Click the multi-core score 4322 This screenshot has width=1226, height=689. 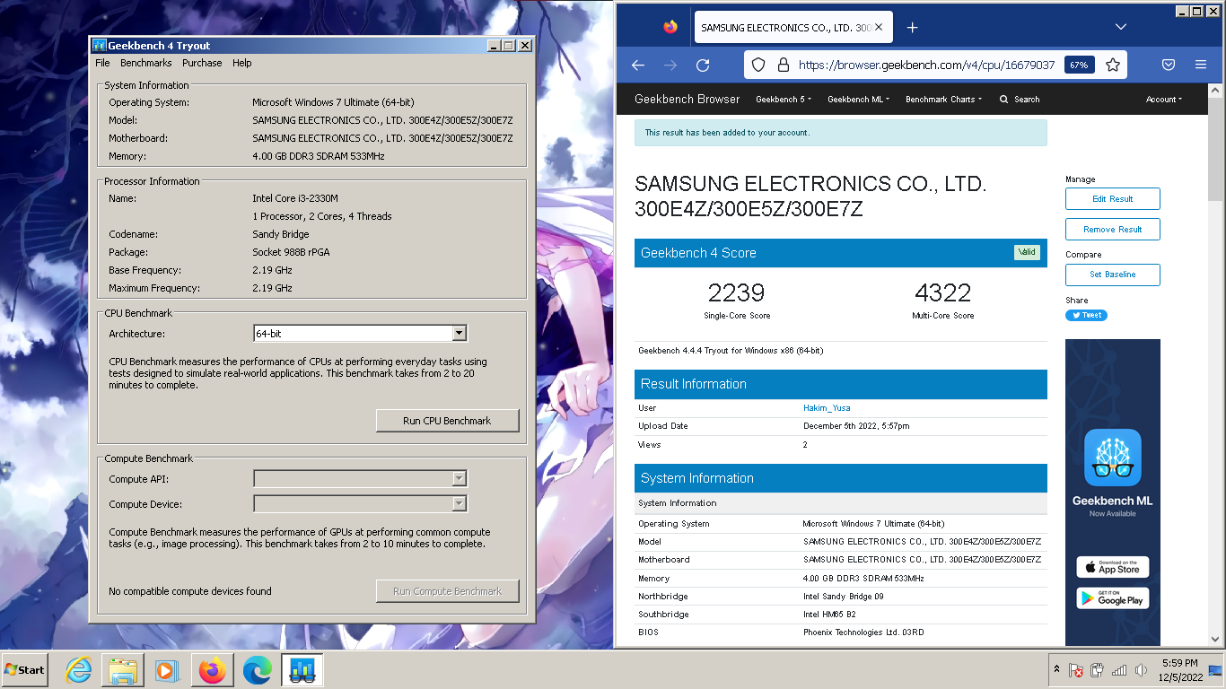(x=942, y=292)
